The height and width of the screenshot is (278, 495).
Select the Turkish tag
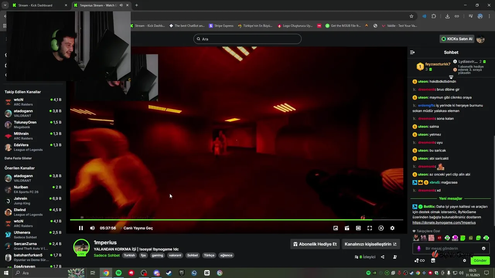129,255
